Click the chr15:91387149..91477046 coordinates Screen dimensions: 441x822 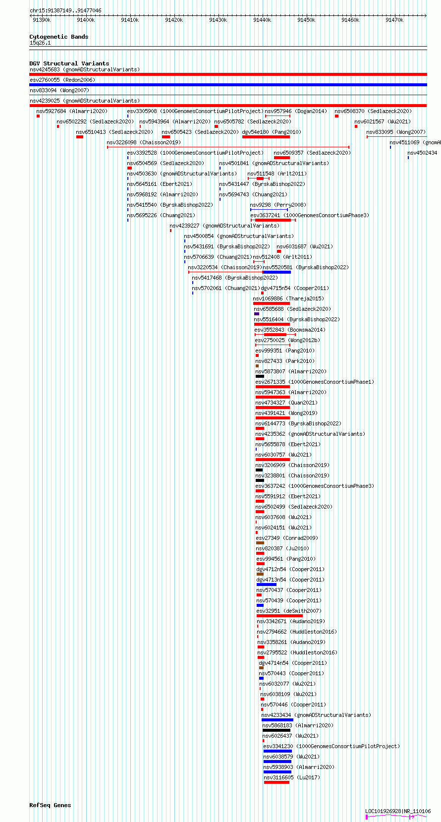point(65,10)
